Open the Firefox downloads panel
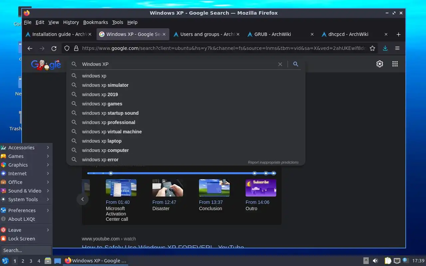 385,48
